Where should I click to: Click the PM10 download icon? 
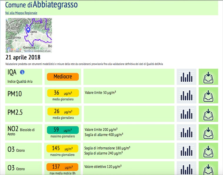pos(208,95)
